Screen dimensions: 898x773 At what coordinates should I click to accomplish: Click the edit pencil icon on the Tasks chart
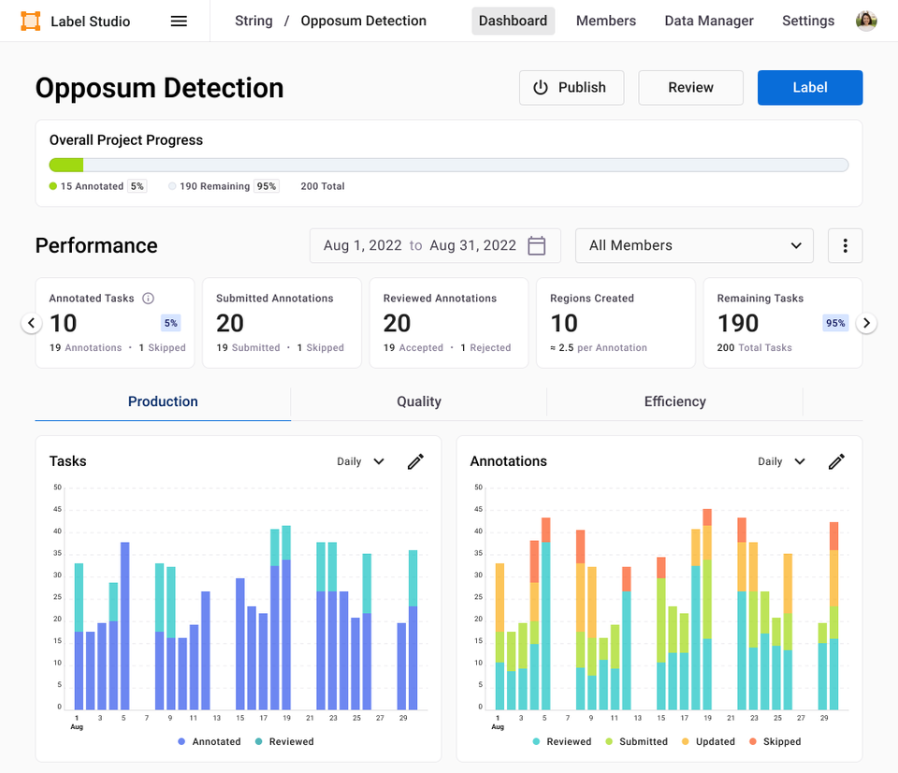(415, 460)
